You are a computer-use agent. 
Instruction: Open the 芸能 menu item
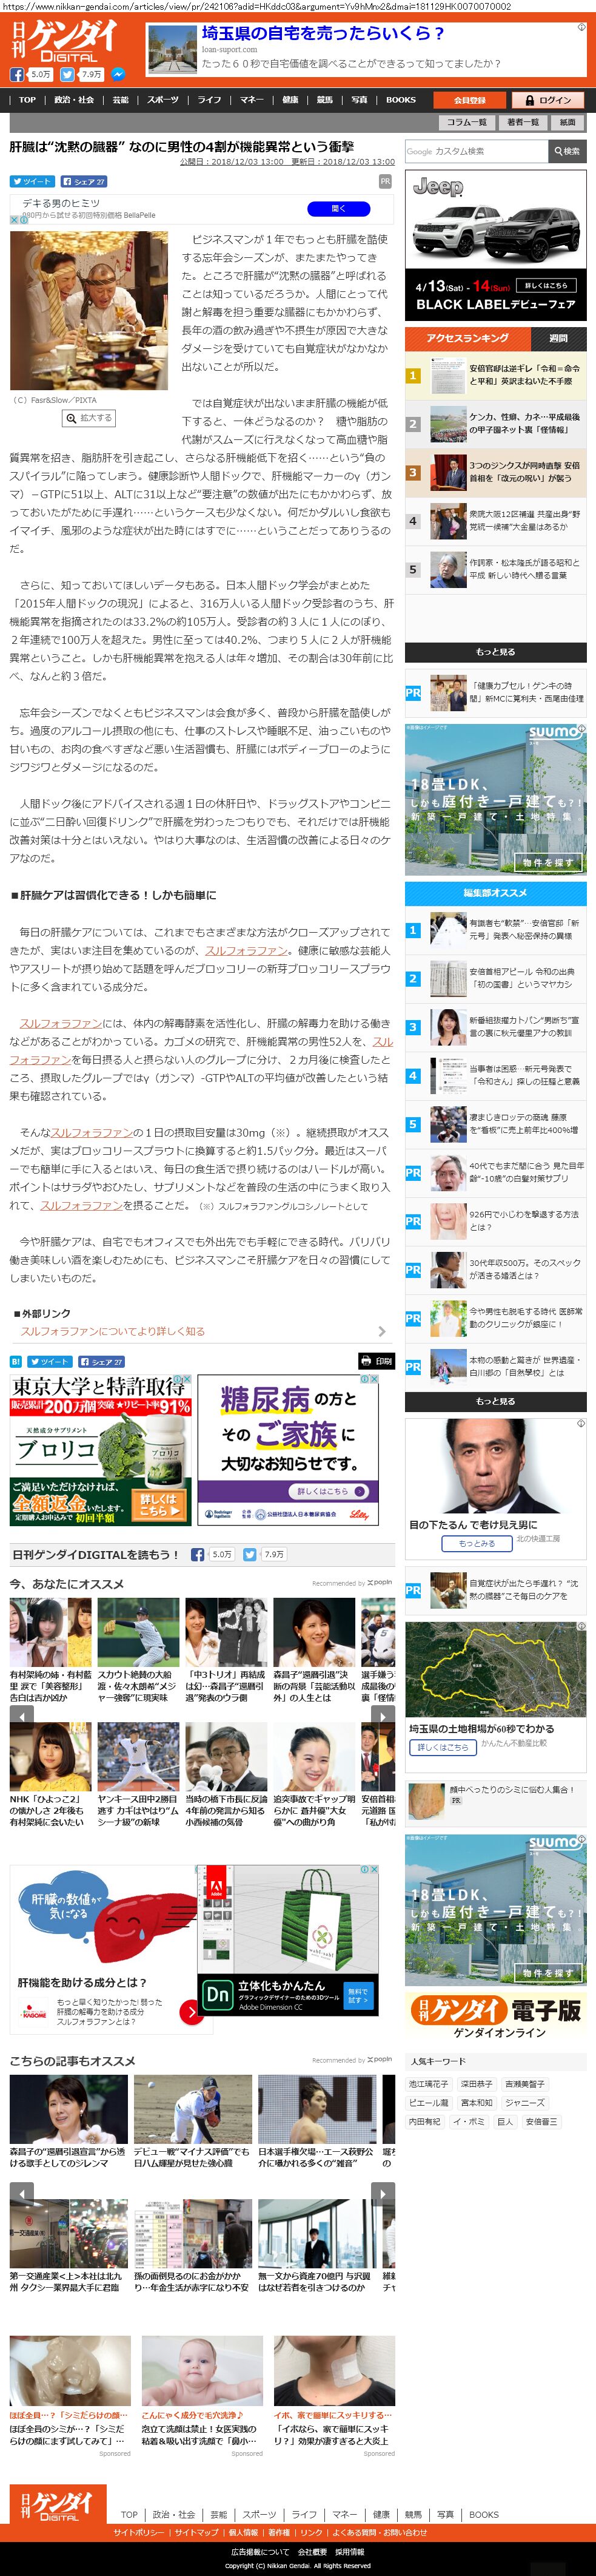(x=121, y=100)
